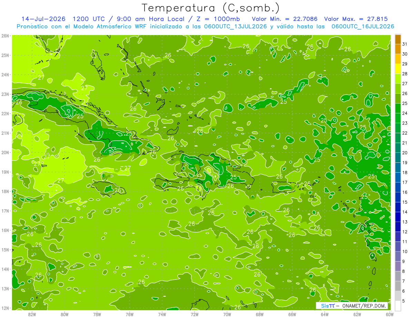Click the '26N' latitude label
Screen dimensions: 414x319
(x=5, y=36)
